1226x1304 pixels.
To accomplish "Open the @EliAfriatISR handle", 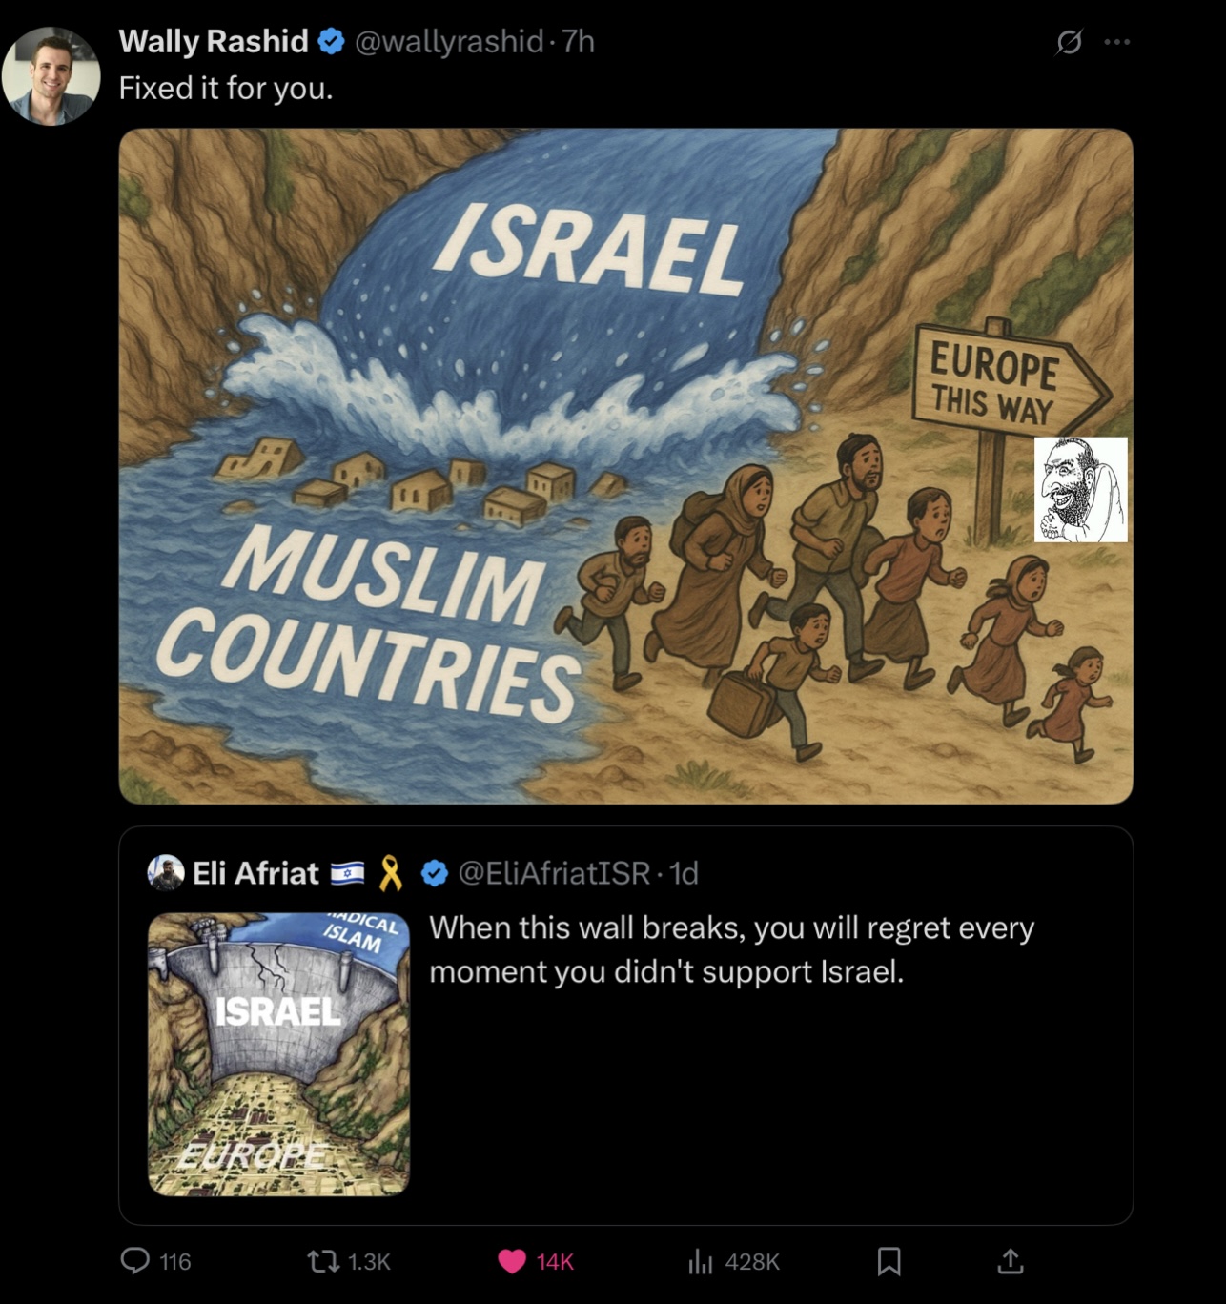I will (554, 872).
